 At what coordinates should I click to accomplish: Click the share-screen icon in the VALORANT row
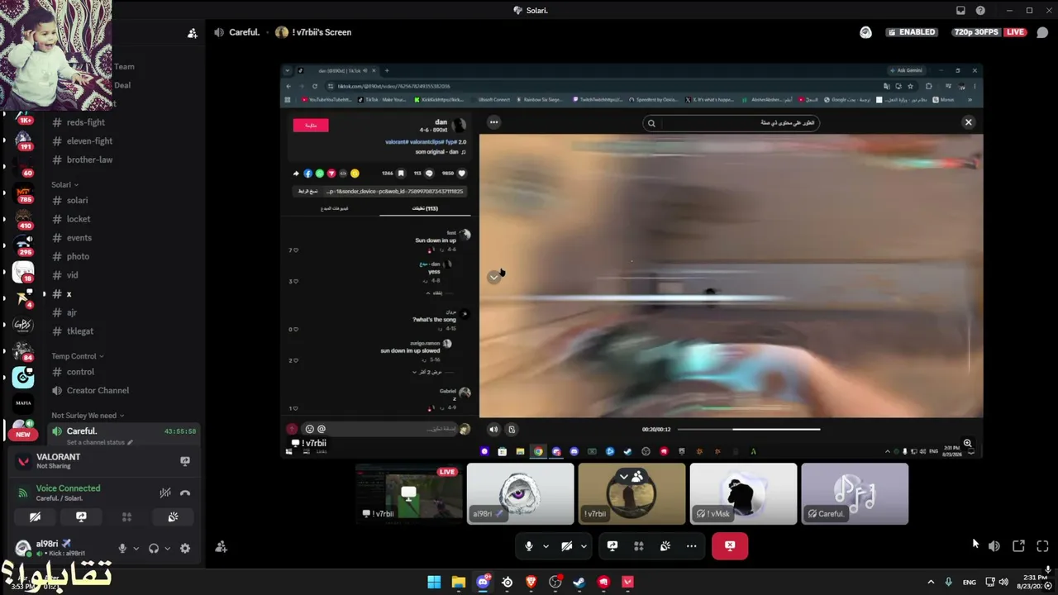tap(185, 461)
